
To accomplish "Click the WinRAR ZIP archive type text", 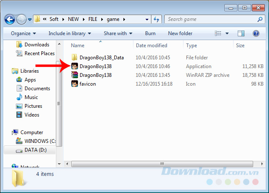I will (208, 75).
